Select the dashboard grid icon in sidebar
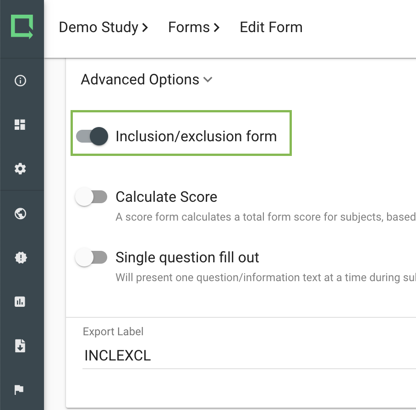The height and width of the screenshot is (410, 416). pos(20,124)
